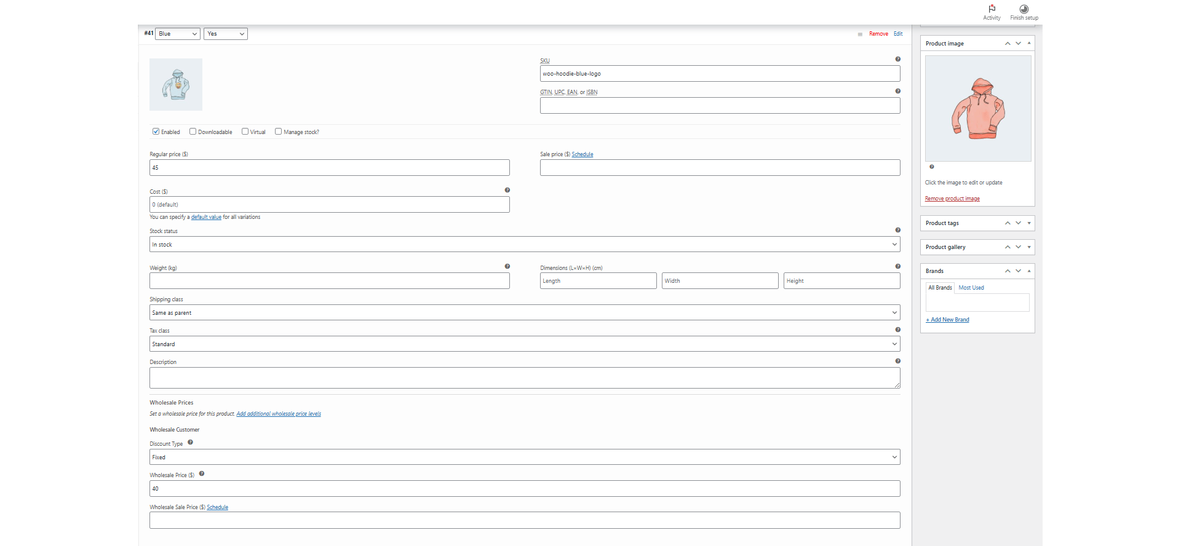This screenshot has height=546, width=1181.
Task: Open the Shipping class dropdown
Action: tap(525, 312)
